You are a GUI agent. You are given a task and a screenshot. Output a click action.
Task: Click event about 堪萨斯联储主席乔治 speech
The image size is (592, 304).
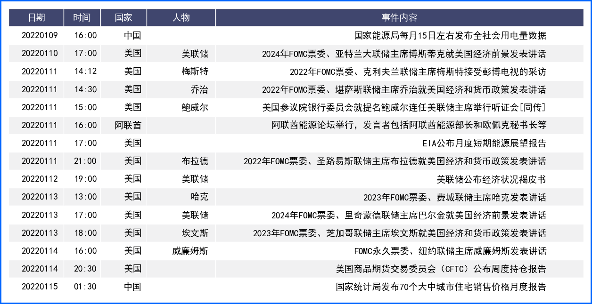404,89
